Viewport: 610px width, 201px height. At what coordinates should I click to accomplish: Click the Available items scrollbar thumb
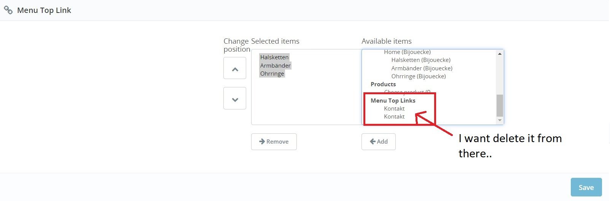coord(500,105)
